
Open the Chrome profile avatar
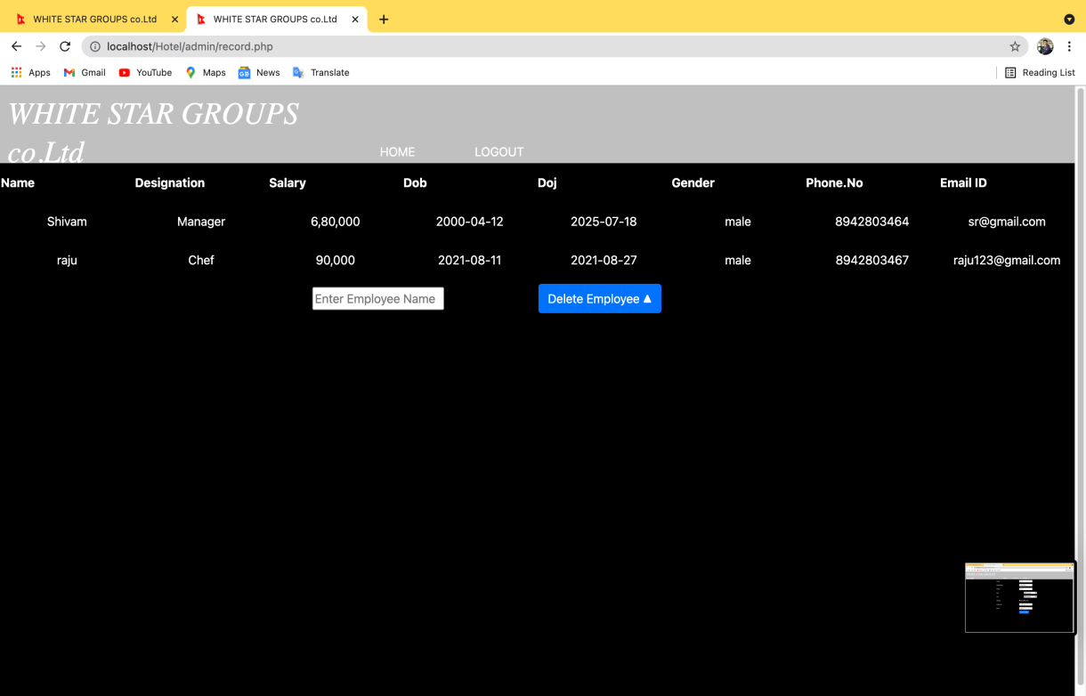click(x=1044, y=45)
